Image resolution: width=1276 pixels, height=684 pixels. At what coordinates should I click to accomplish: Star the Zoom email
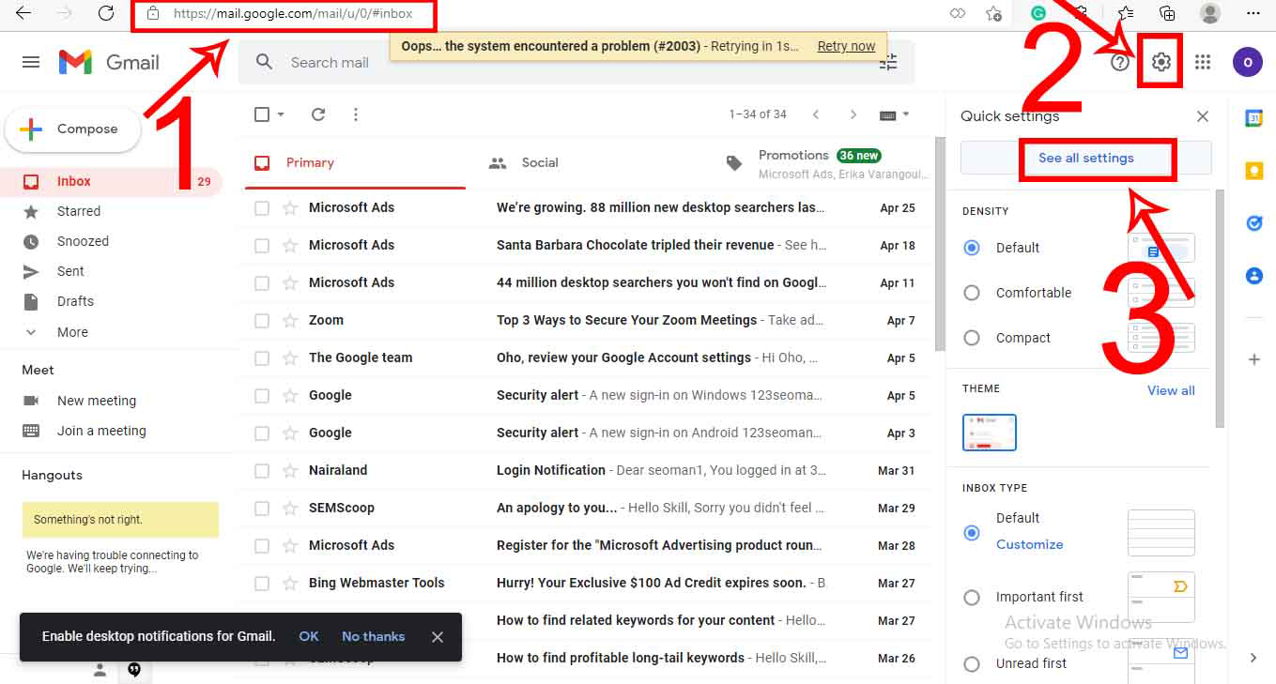point(290,320)
